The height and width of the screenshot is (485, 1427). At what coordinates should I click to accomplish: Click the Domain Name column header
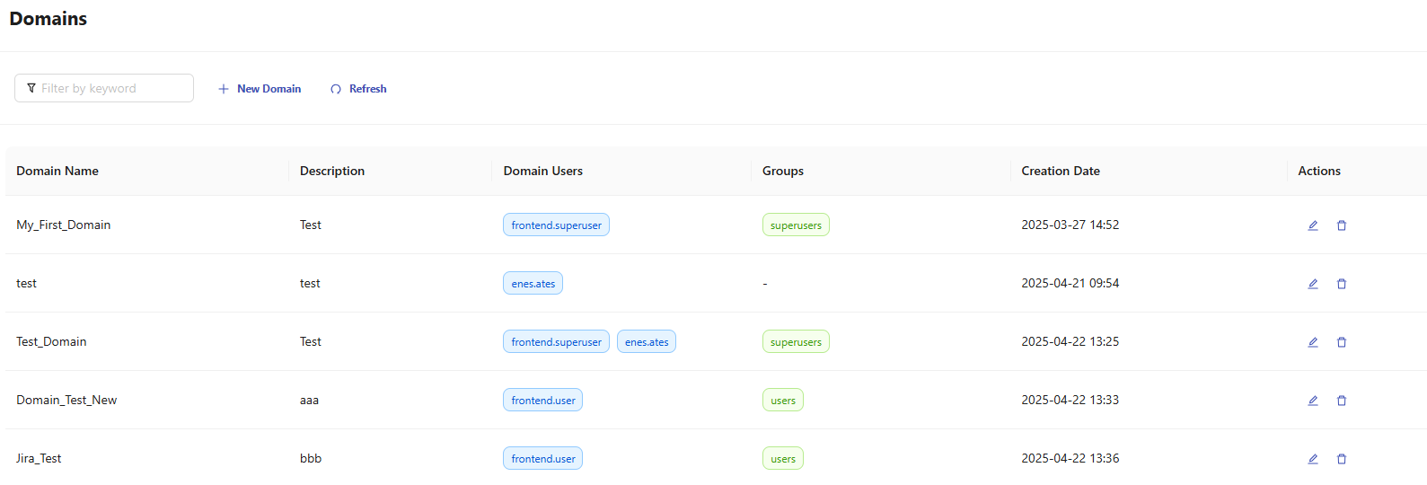pyautogui.click(x=57, y=171)
